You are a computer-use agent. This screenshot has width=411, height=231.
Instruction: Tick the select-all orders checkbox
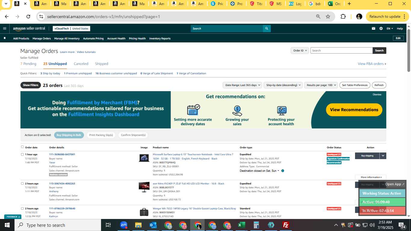click(22, 147)
